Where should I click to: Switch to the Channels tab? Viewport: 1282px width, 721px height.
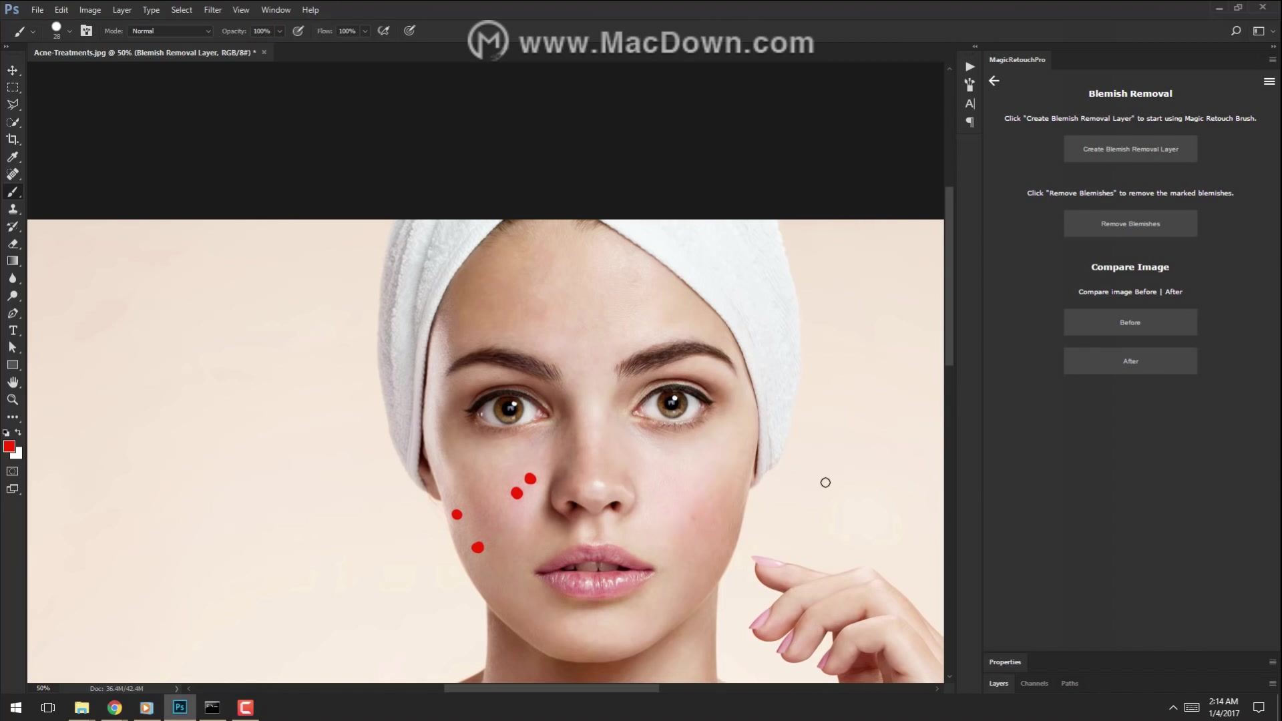1034,683
